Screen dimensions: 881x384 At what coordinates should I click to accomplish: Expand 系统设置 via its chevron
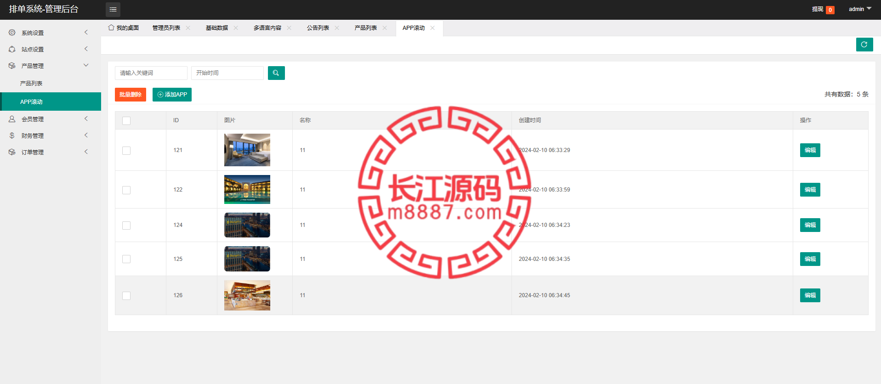point(86,32)
